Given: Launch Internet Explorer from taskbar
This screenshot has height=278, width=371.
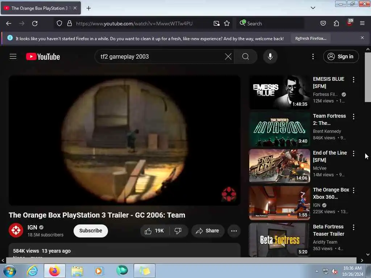Looking at the screenshot, I should pyautogui.click(x=32, y=271).
